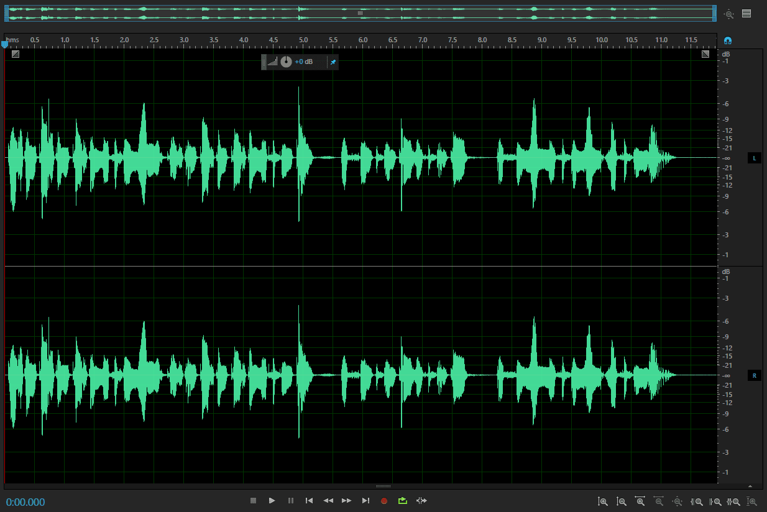
Task: Toggle the green Loop Playback button
Action: pos(403,501)
